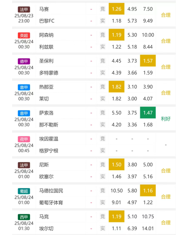This screenshot has height=235, width=184.
Task: Select highlighted 1.26 odds for 马赛
Action: click(116, 9)
